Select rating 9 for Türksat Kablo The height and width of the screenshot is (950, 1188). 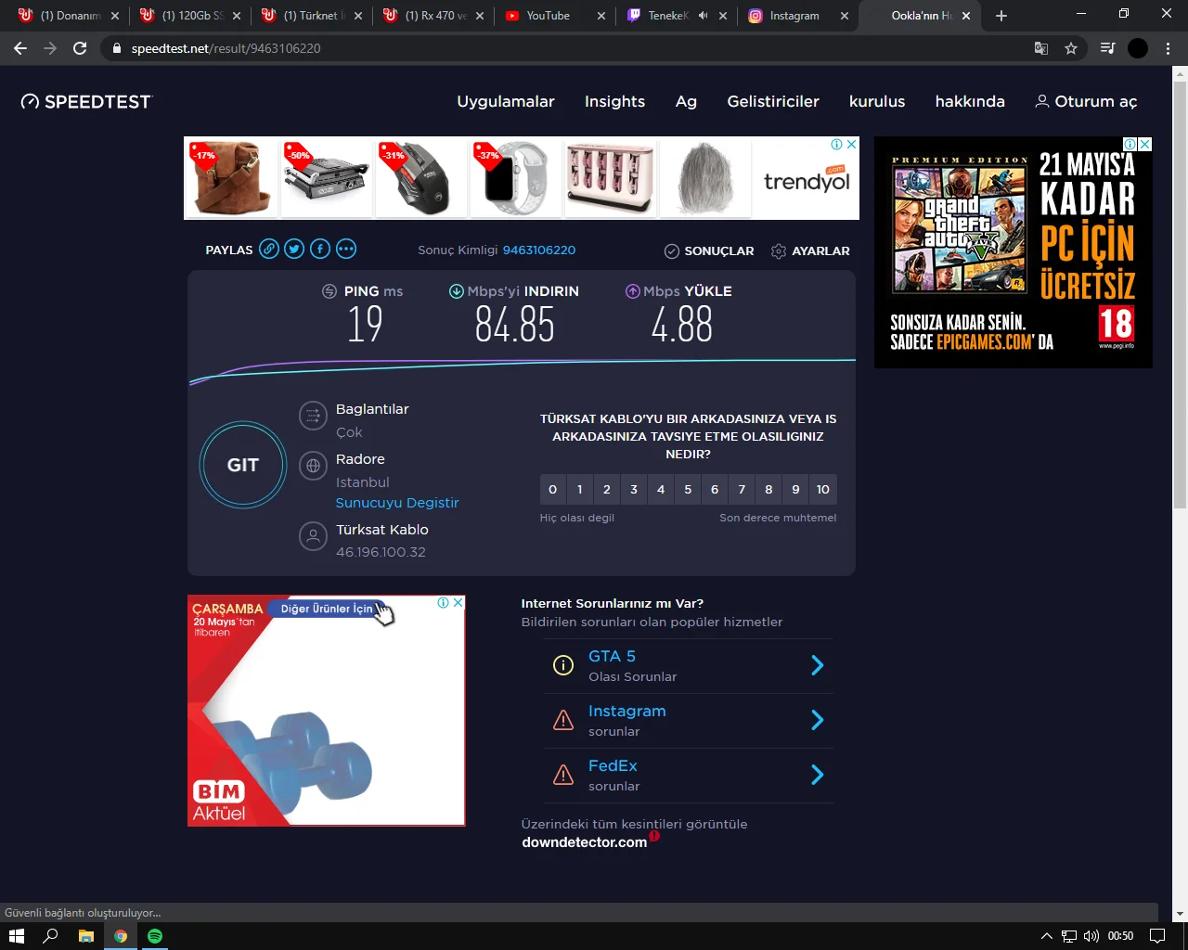(x=795, y=489)
